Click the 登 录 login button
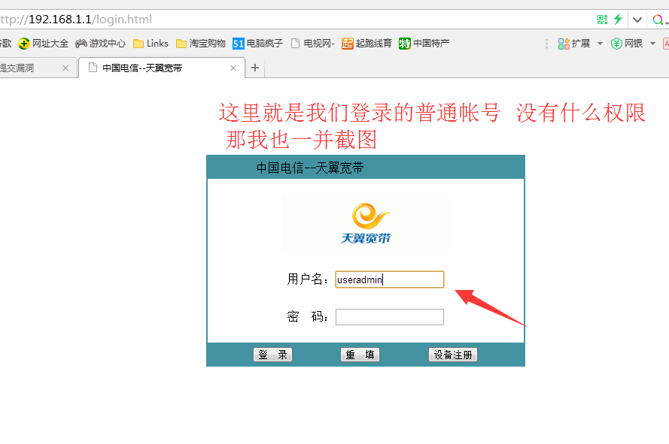The image size is (669, 444). point(272,355)
